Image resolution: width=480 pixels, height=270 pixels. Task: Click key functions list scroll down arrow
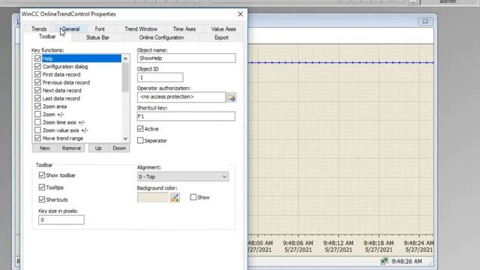point(125,138)
